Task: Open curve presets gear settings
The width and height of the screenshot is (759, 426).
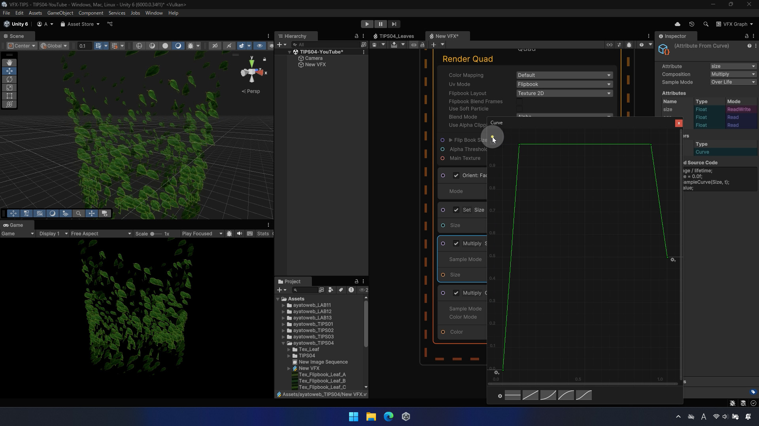Action: [500, 396]
